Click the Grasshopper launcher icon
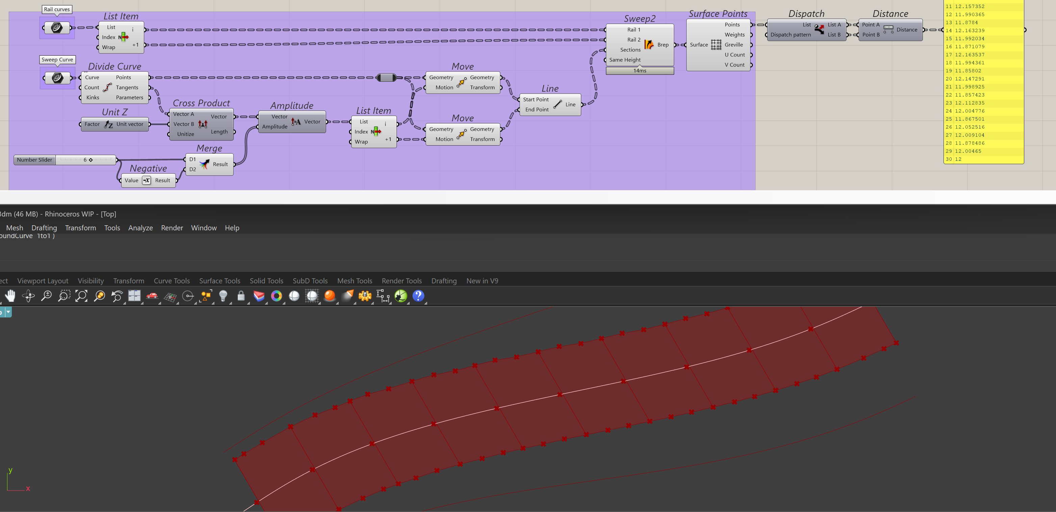This screenshot has height=512, width=1056. [401, 296]
